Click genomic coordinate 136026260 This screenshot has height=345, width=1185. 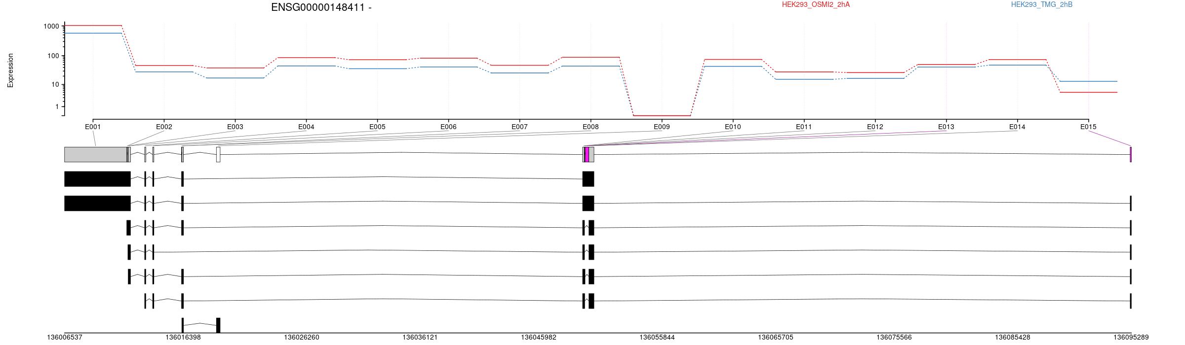click(302, 338)
